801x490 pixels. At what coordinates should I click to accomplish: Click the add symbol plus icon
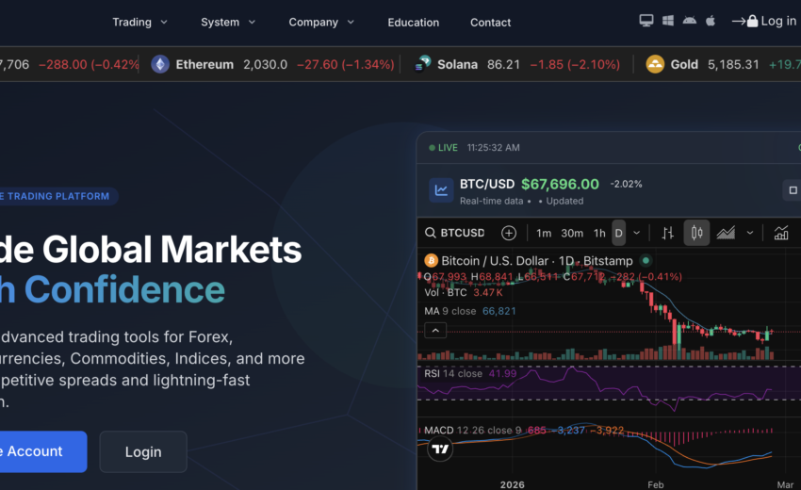[x=508, y=233]
